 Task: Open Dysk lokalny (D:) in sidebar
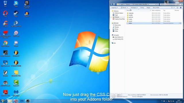tap(119, 39)
